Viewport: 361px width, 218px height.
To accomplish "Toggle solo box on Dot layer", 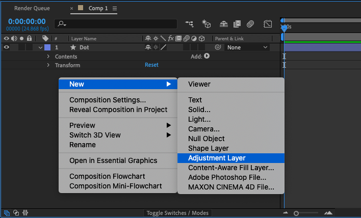I will click(21, 47).
